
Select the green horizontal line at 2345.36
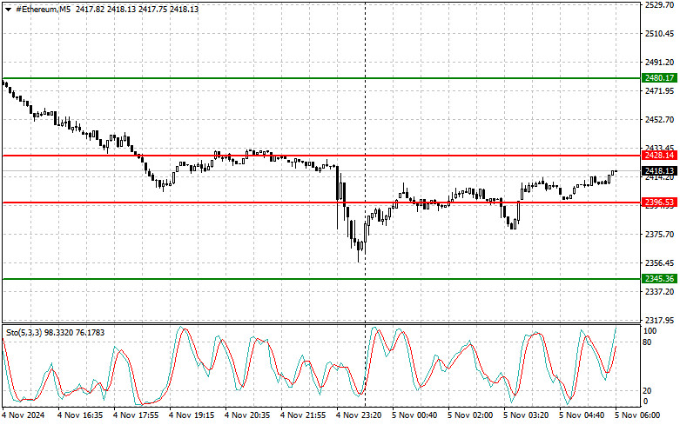(321, 279)
